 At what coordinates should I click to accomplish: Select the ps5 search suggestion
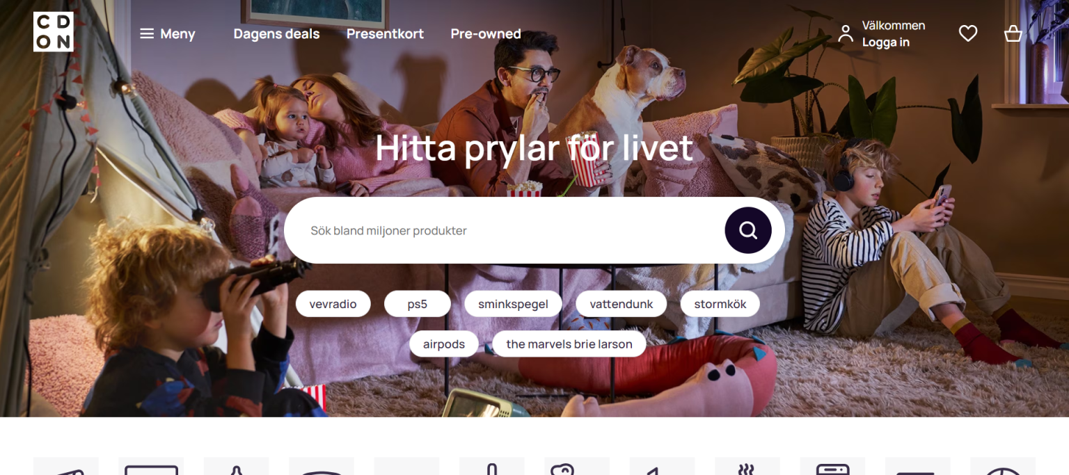click(x=418, y=304)
